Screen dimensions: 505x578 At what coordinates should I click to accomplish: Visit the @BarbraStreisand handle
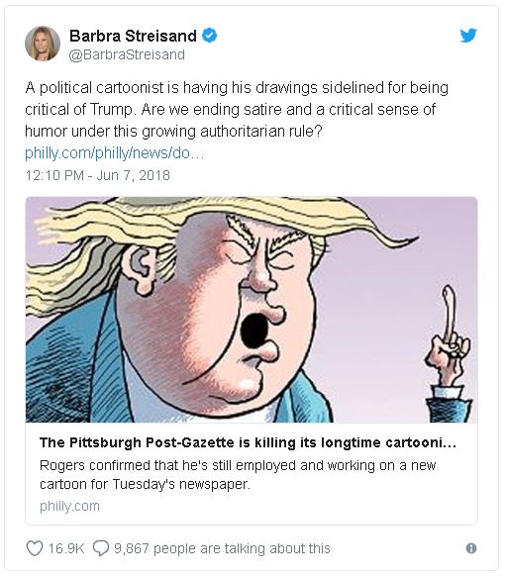pos(127,54)
